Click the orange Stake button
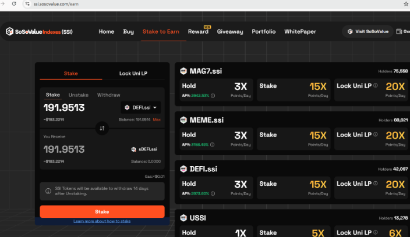This screenshot has height=237, width=410. [x=102, y=211]
